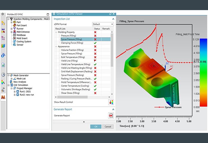The image size is (208, 143).
Task: Open the document refresh sidebar icon
Action: click(3, 65)
